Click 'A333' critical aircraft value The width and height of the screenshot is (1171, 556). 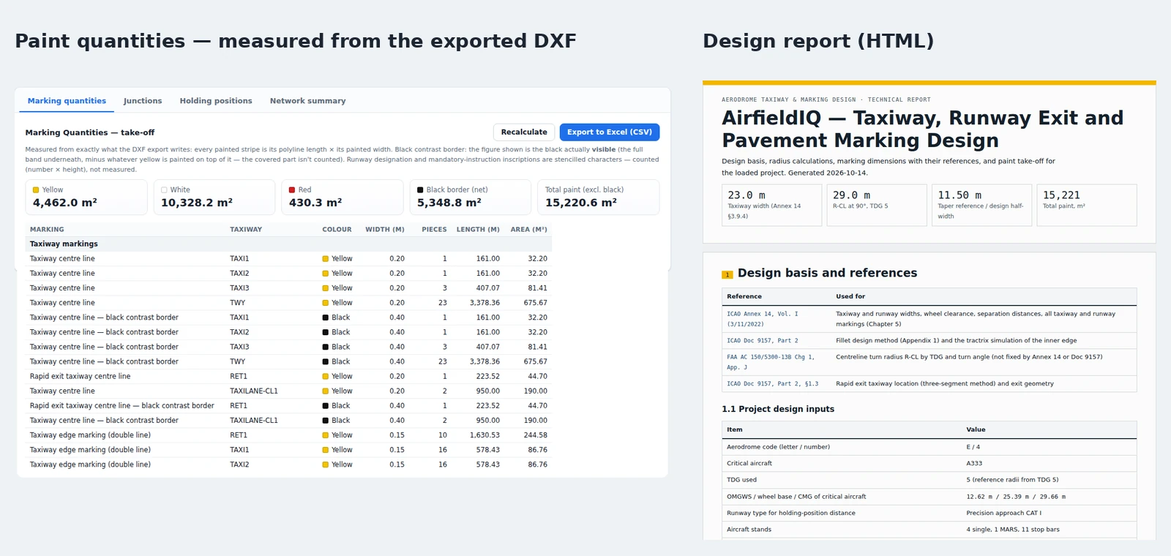coord(974,464)
